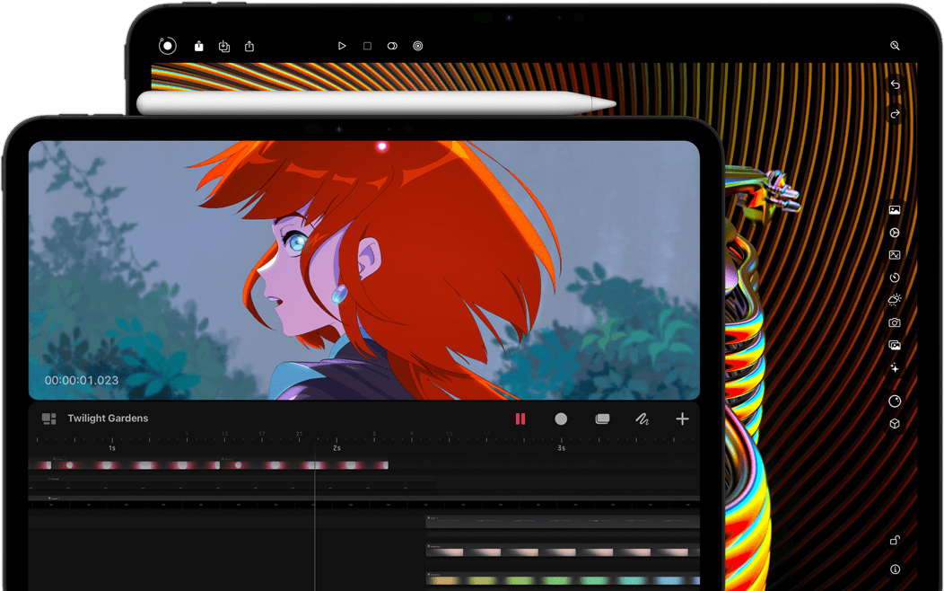Viewport: 944px width, 591px height.
Task: Tap the orbit logo icon on back iPad
Action: point(168,46)
